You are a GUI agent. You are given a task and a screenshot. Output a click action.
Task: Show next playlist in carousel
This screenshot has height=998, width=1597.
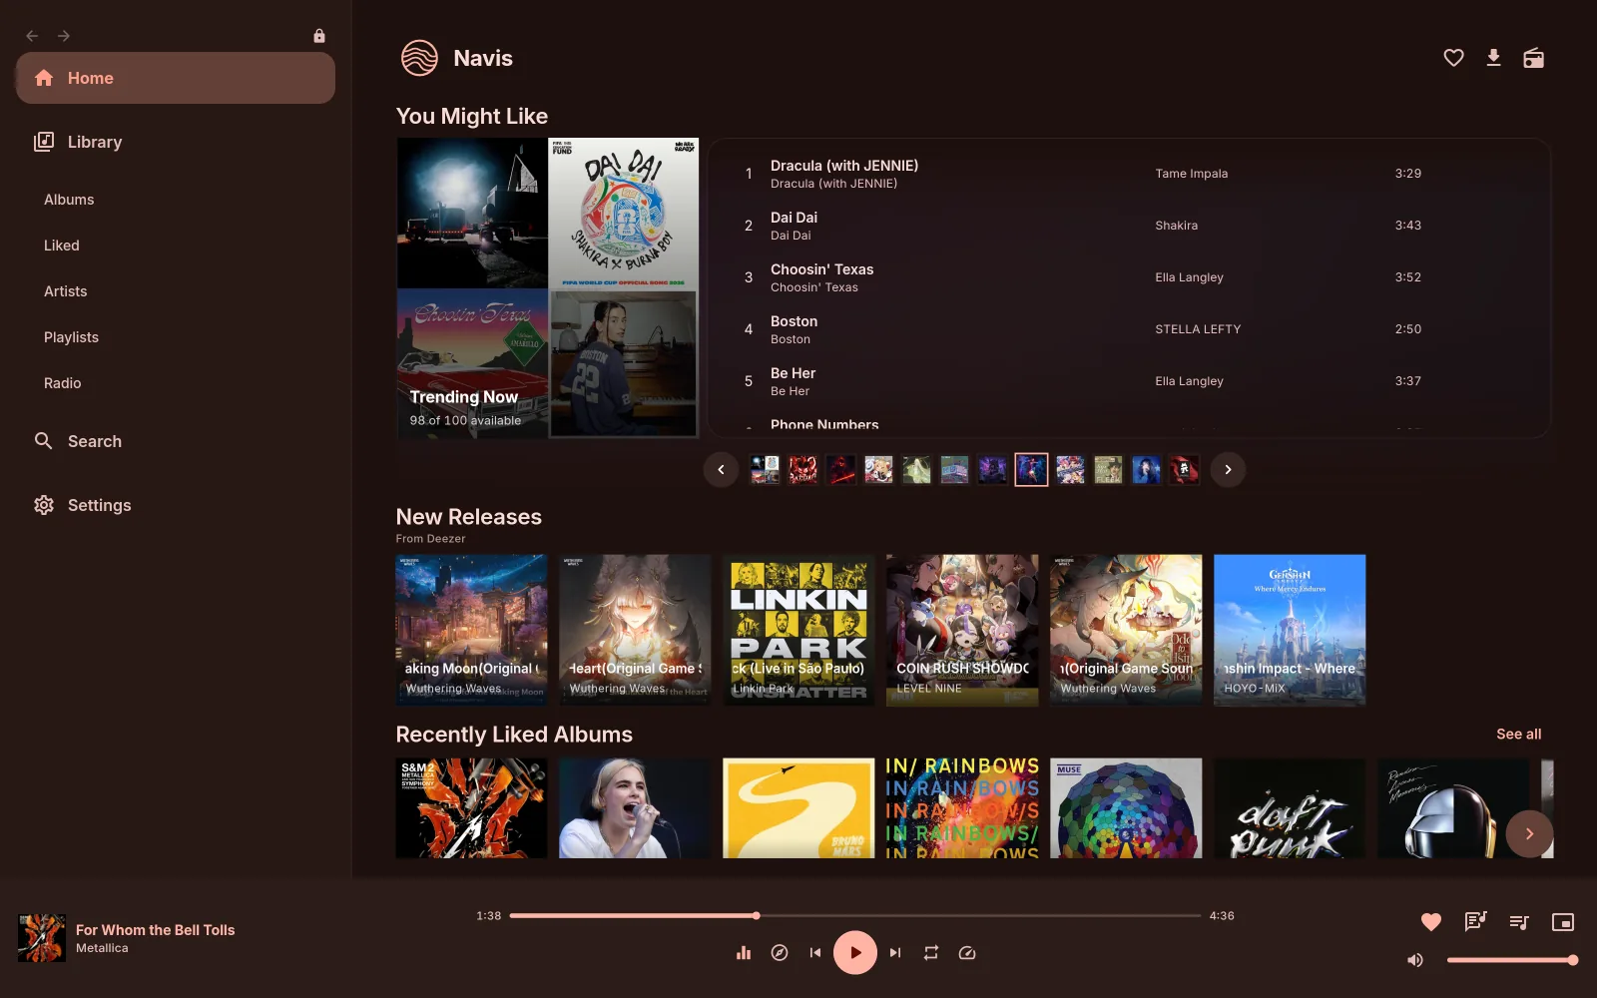pos(1228,469)
